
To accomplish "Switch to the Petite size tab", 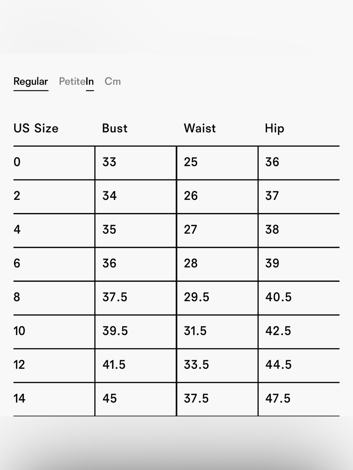I will point(72,81).
